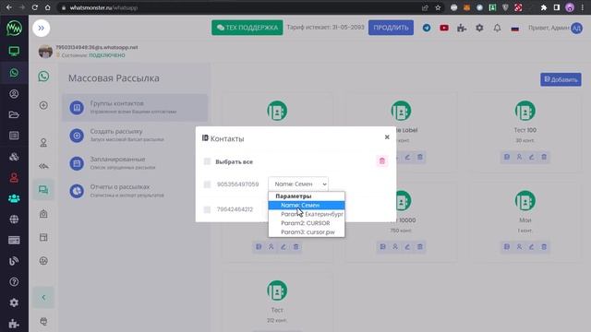Open the notifications bell icon

tap(497, 28)
